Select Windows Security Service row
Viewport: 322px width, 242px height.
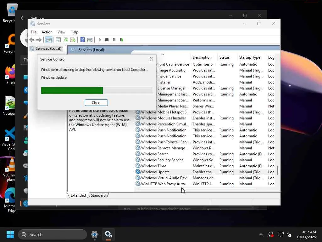(x=205, y=160)
